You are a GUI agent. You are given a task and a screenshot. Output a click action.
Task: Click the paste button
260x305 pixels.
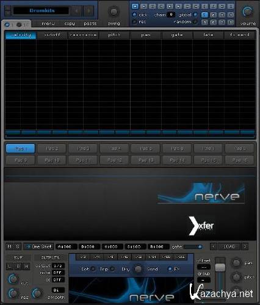click(90, 24)
